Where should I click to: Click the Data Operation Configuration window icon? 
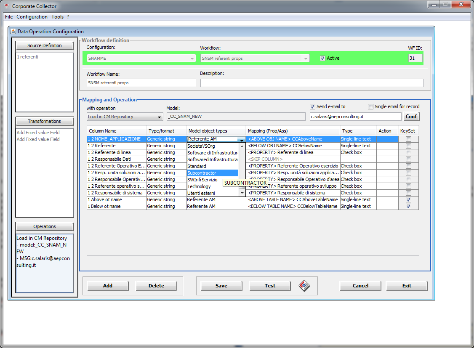13,32
